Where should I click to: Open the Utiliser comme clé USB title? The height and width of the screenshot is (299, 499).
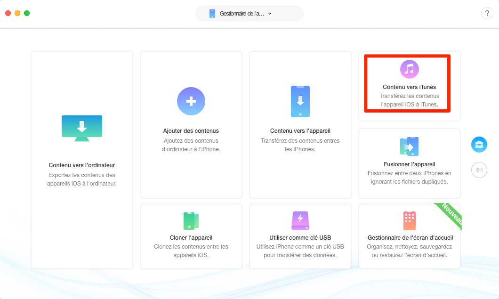tap(300, 237)
